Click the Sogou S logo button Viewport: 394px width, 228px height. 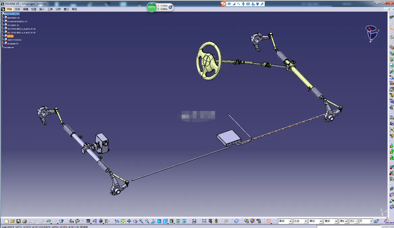(223, 4)
